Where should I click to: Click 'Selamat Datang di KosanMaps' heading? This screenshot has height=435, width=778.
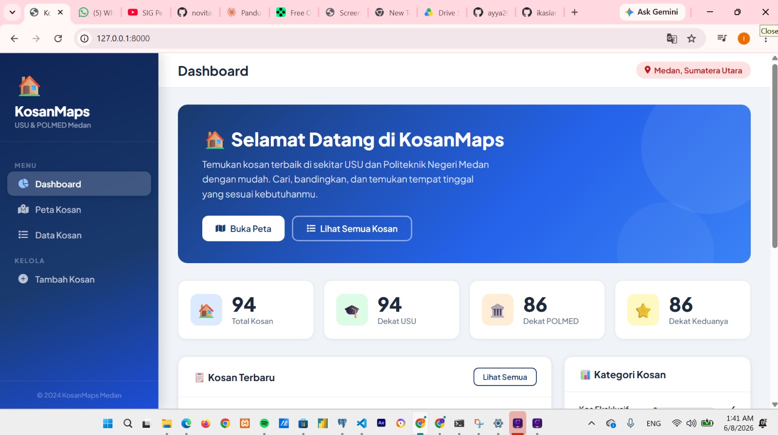click(368, 140)
